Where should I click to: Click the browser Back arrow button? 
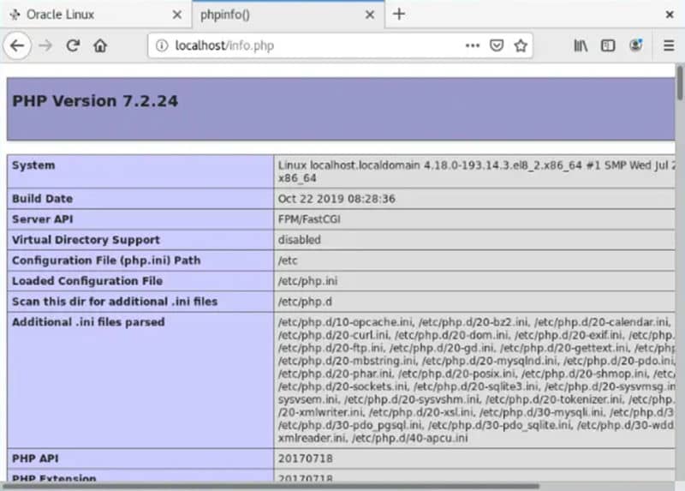(x=17, y=45)
